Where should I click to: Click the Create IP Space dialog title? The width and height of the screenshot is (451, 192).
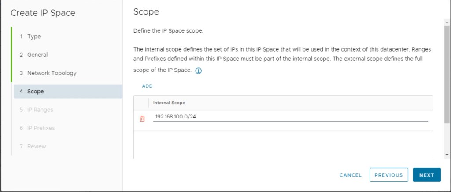(43, 13)
